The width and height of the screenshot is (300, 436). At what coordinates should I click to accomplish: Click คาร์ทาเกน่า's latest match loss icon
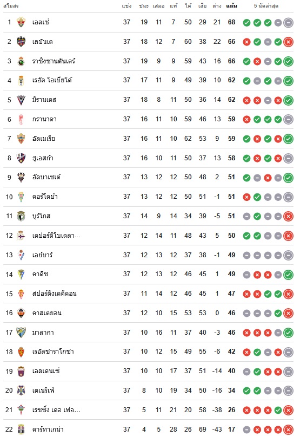(x=288, y=430)
